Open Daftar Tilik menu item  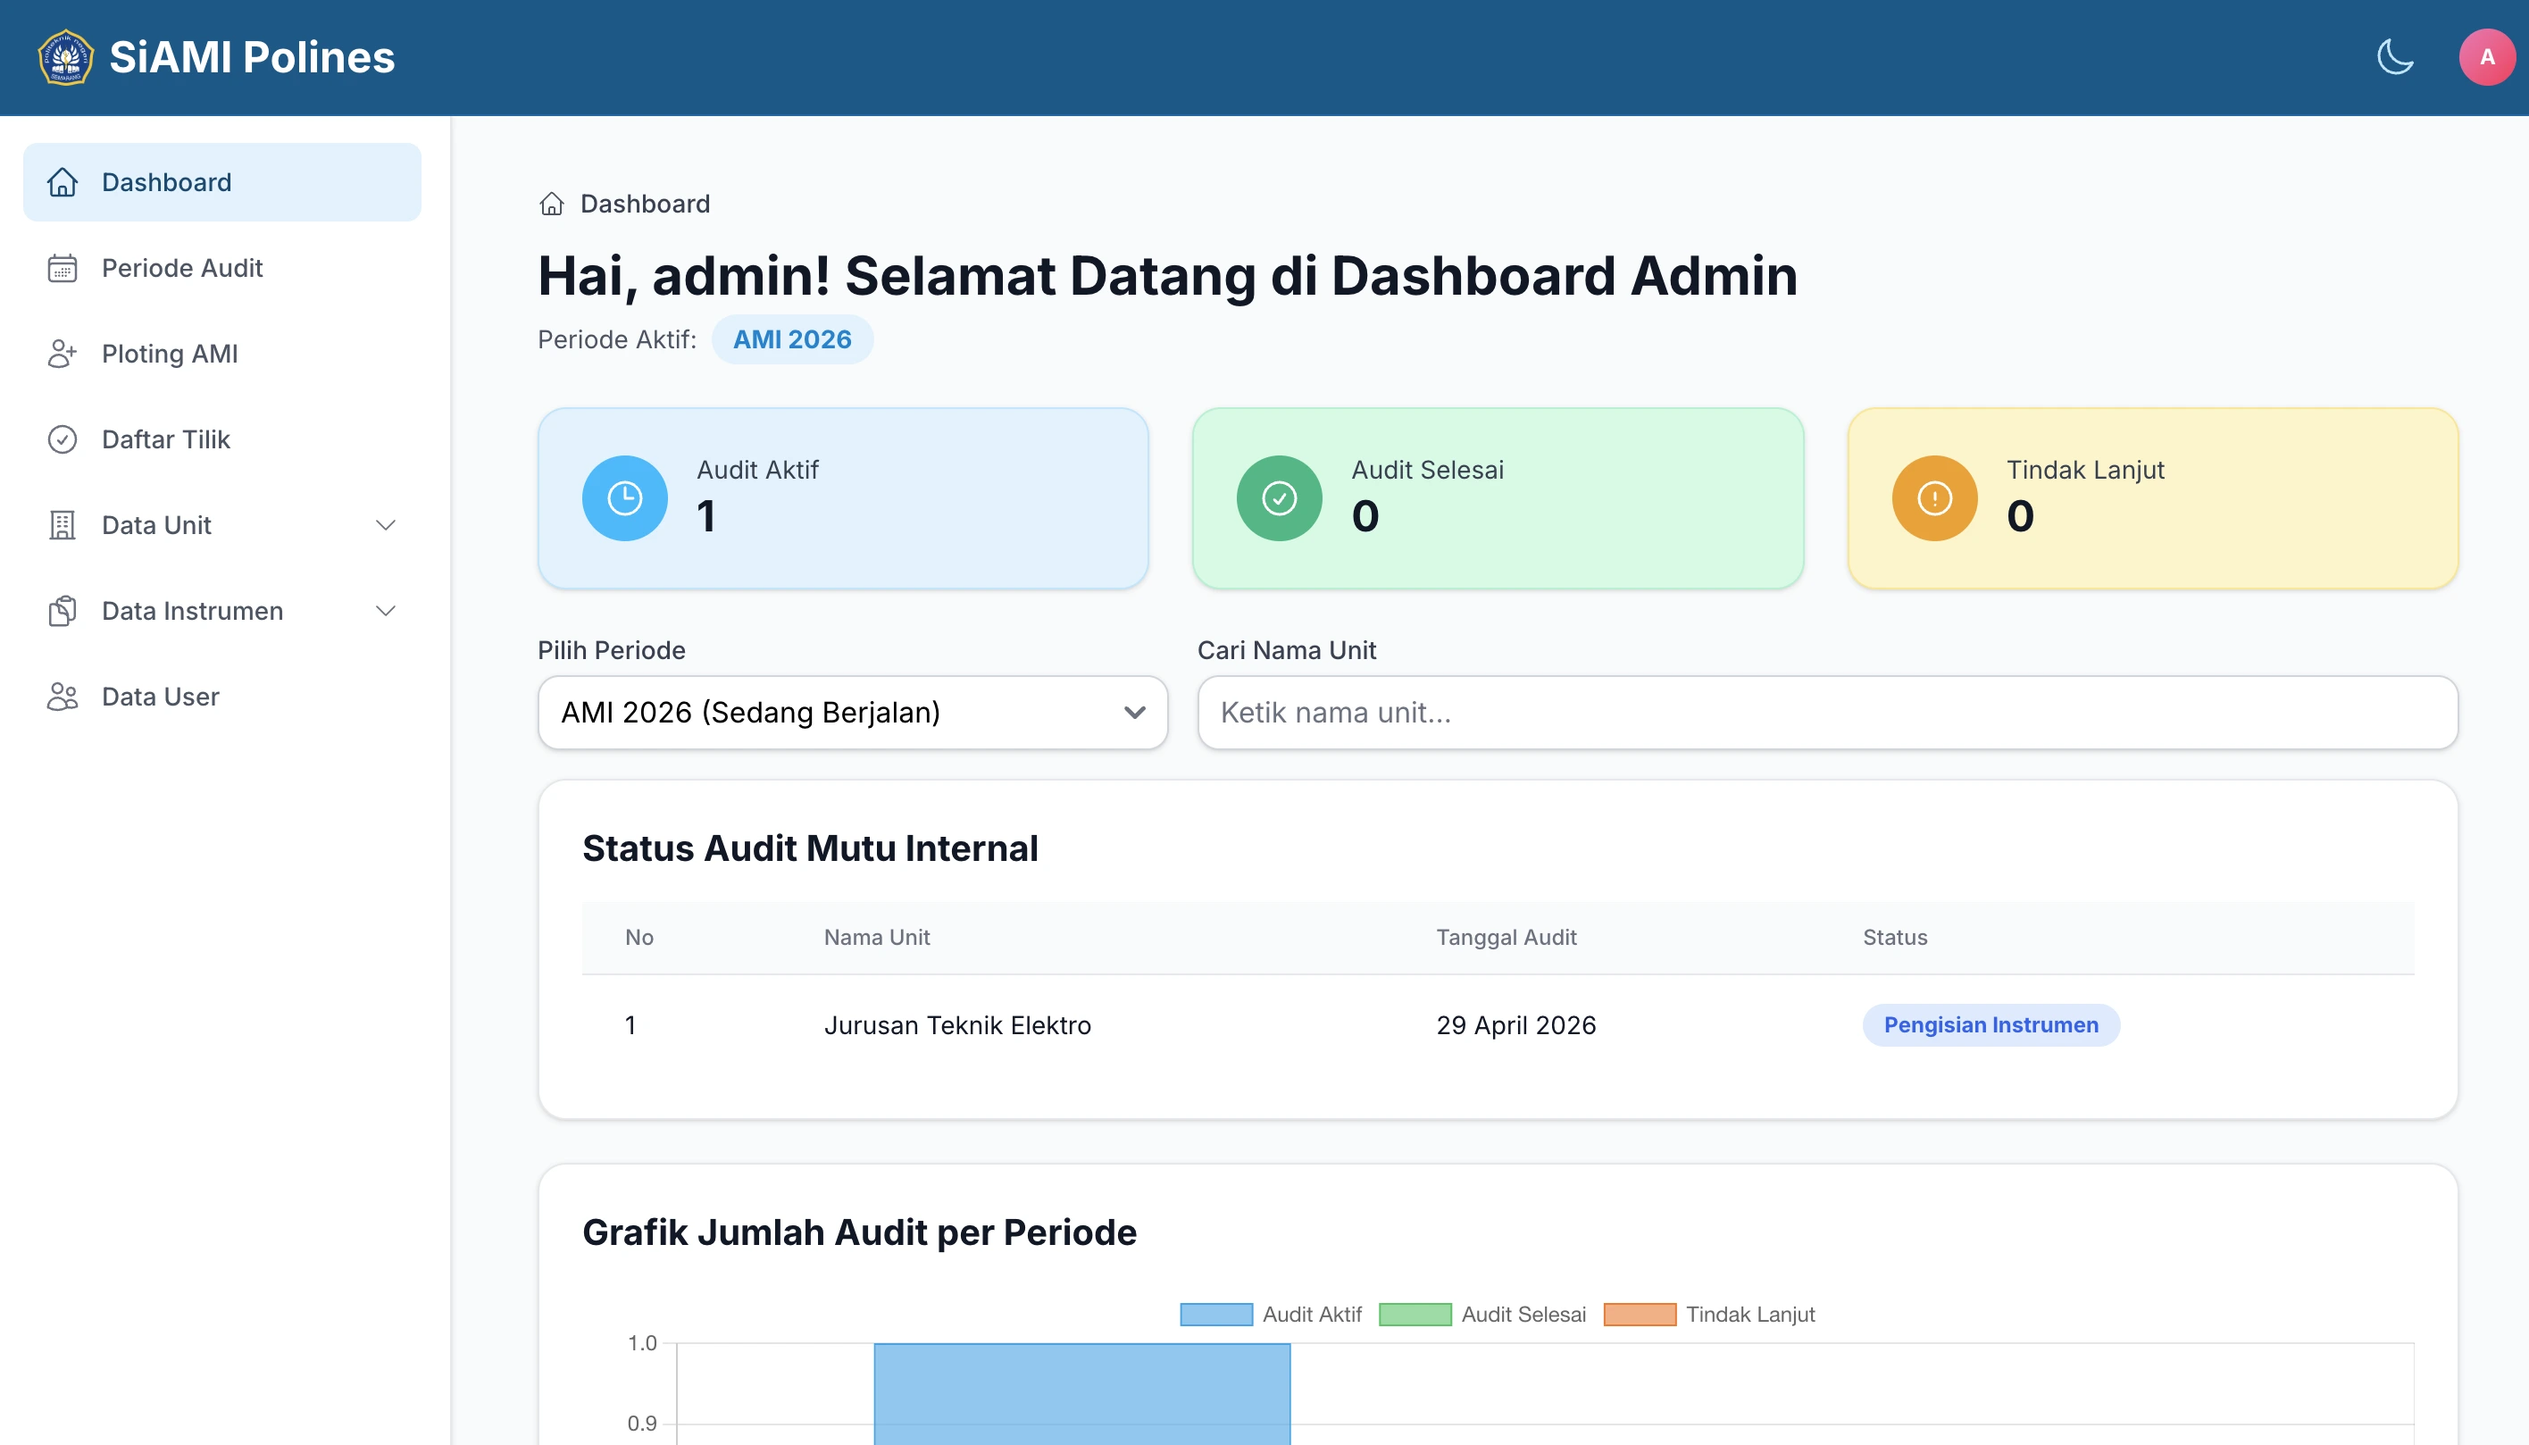(x=222, y=439)
